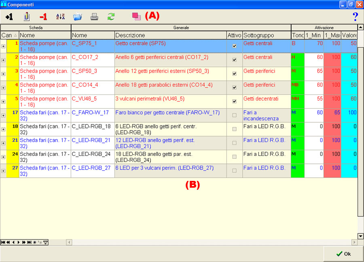Click the Scheda band header

pyautogui.click(x=36, y=27)
